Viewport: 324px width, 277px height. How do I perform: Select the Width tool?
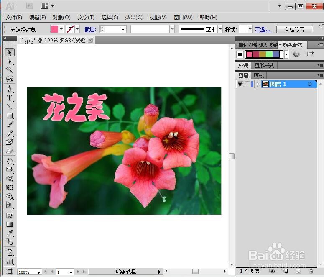point(10,179)
